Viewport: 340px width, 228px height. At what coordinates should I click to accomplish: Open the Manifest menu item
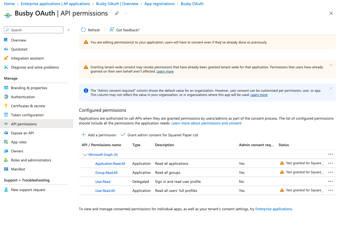(18, 169)
